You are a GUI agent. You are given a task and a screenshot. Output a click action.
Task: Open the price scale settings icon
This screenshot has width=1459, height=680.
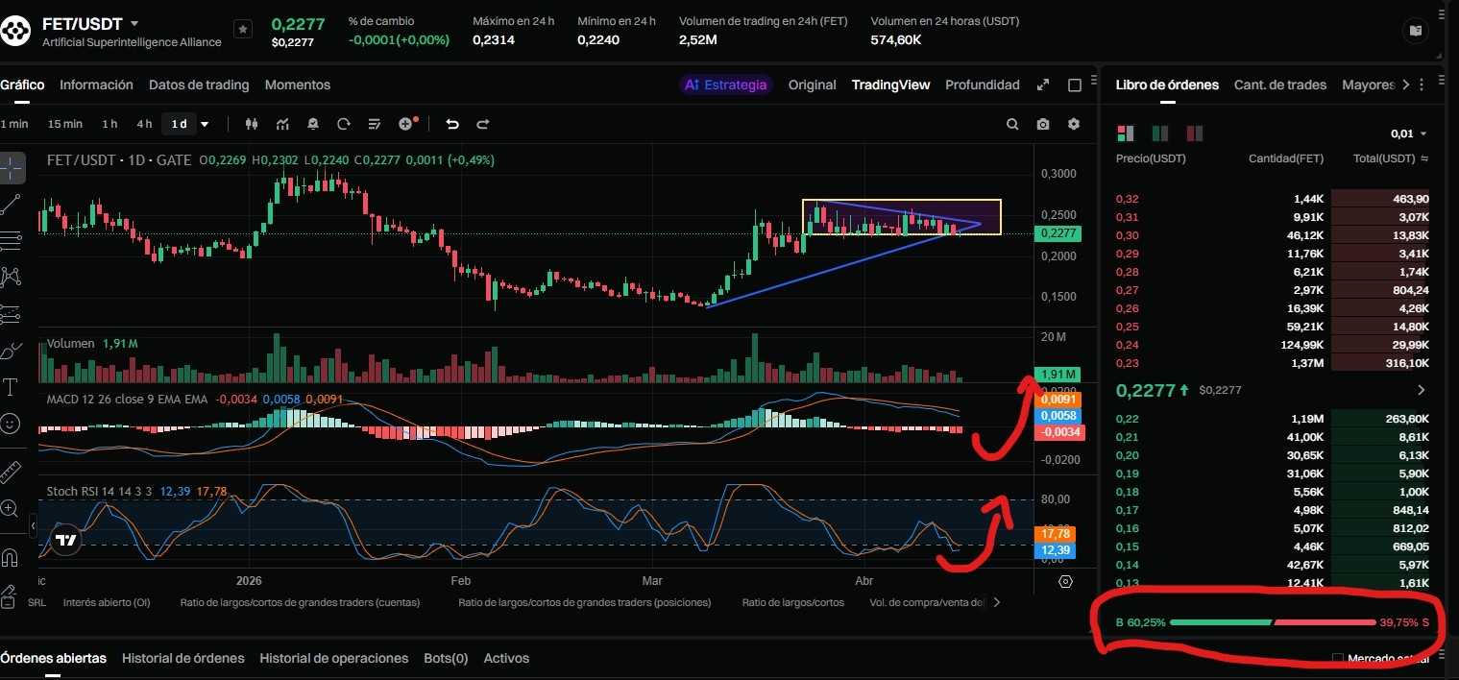[1065, 581]
